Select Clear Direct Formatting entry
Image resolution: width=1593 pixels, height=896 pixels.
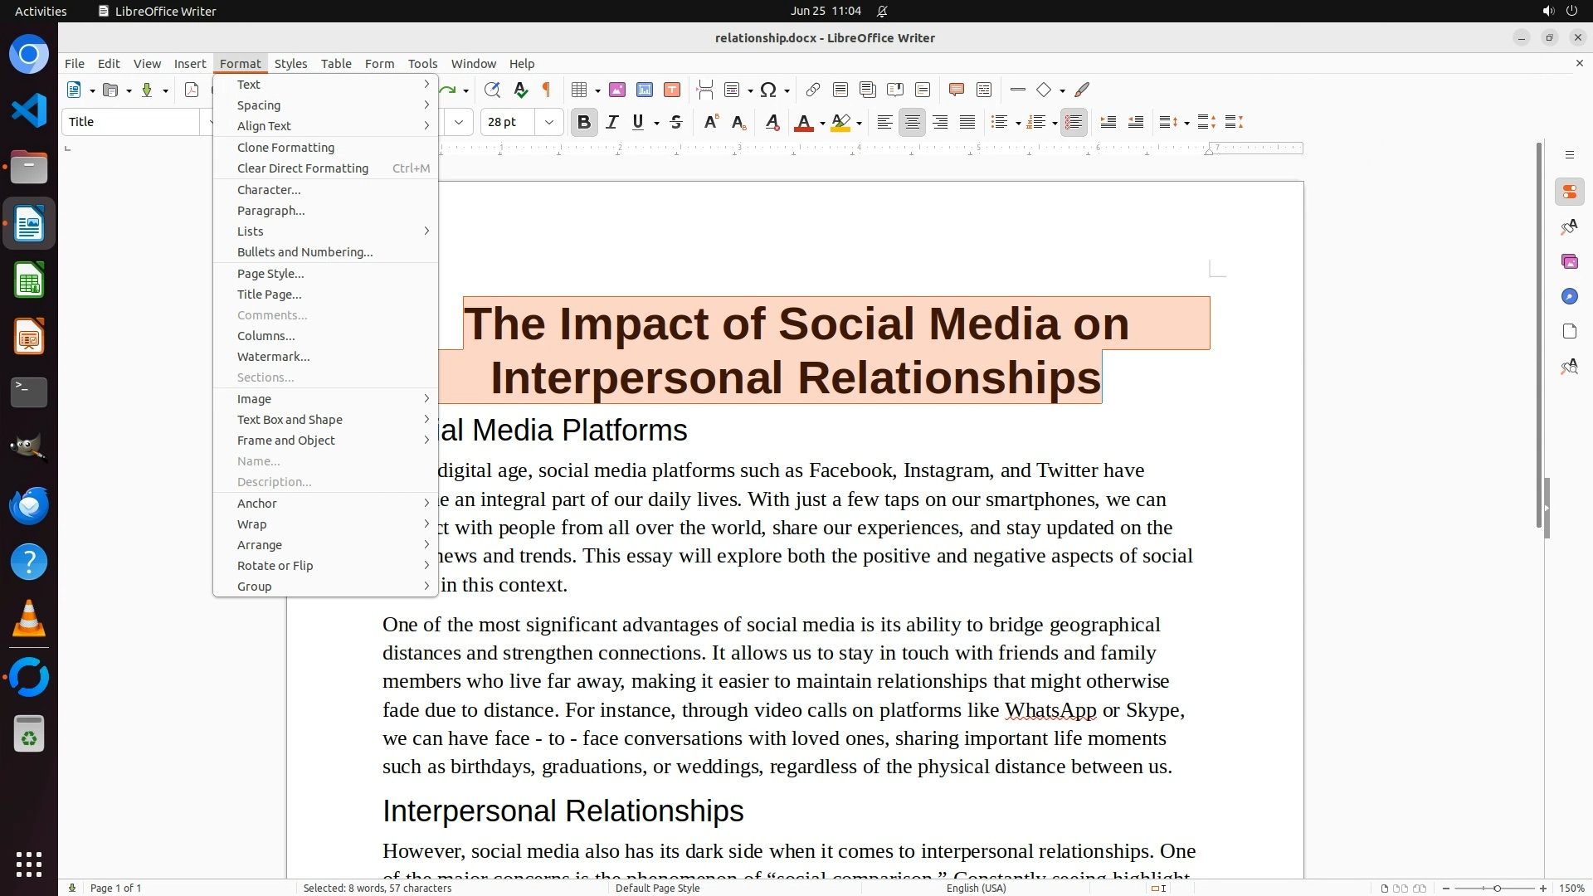303,168
